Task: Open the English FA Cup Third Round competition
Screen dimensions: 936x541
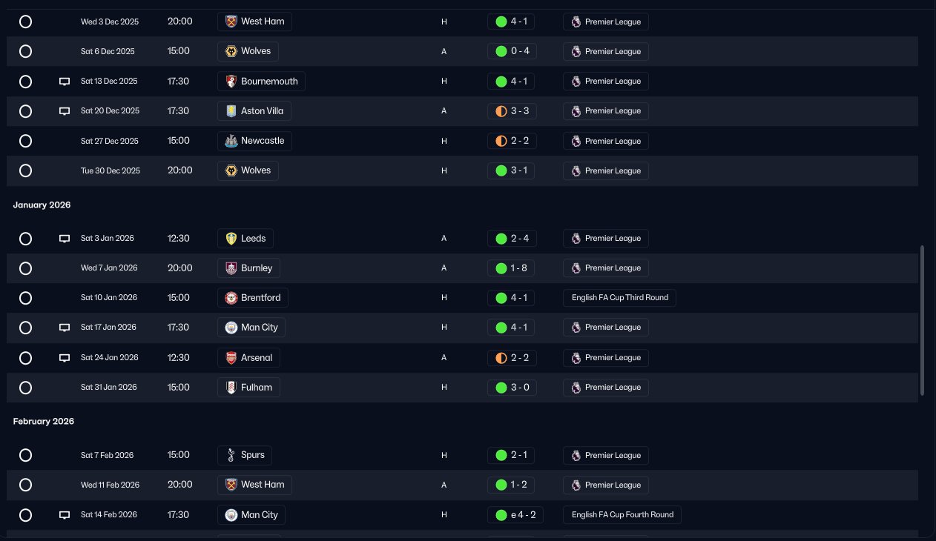Action: pos(619,298)
